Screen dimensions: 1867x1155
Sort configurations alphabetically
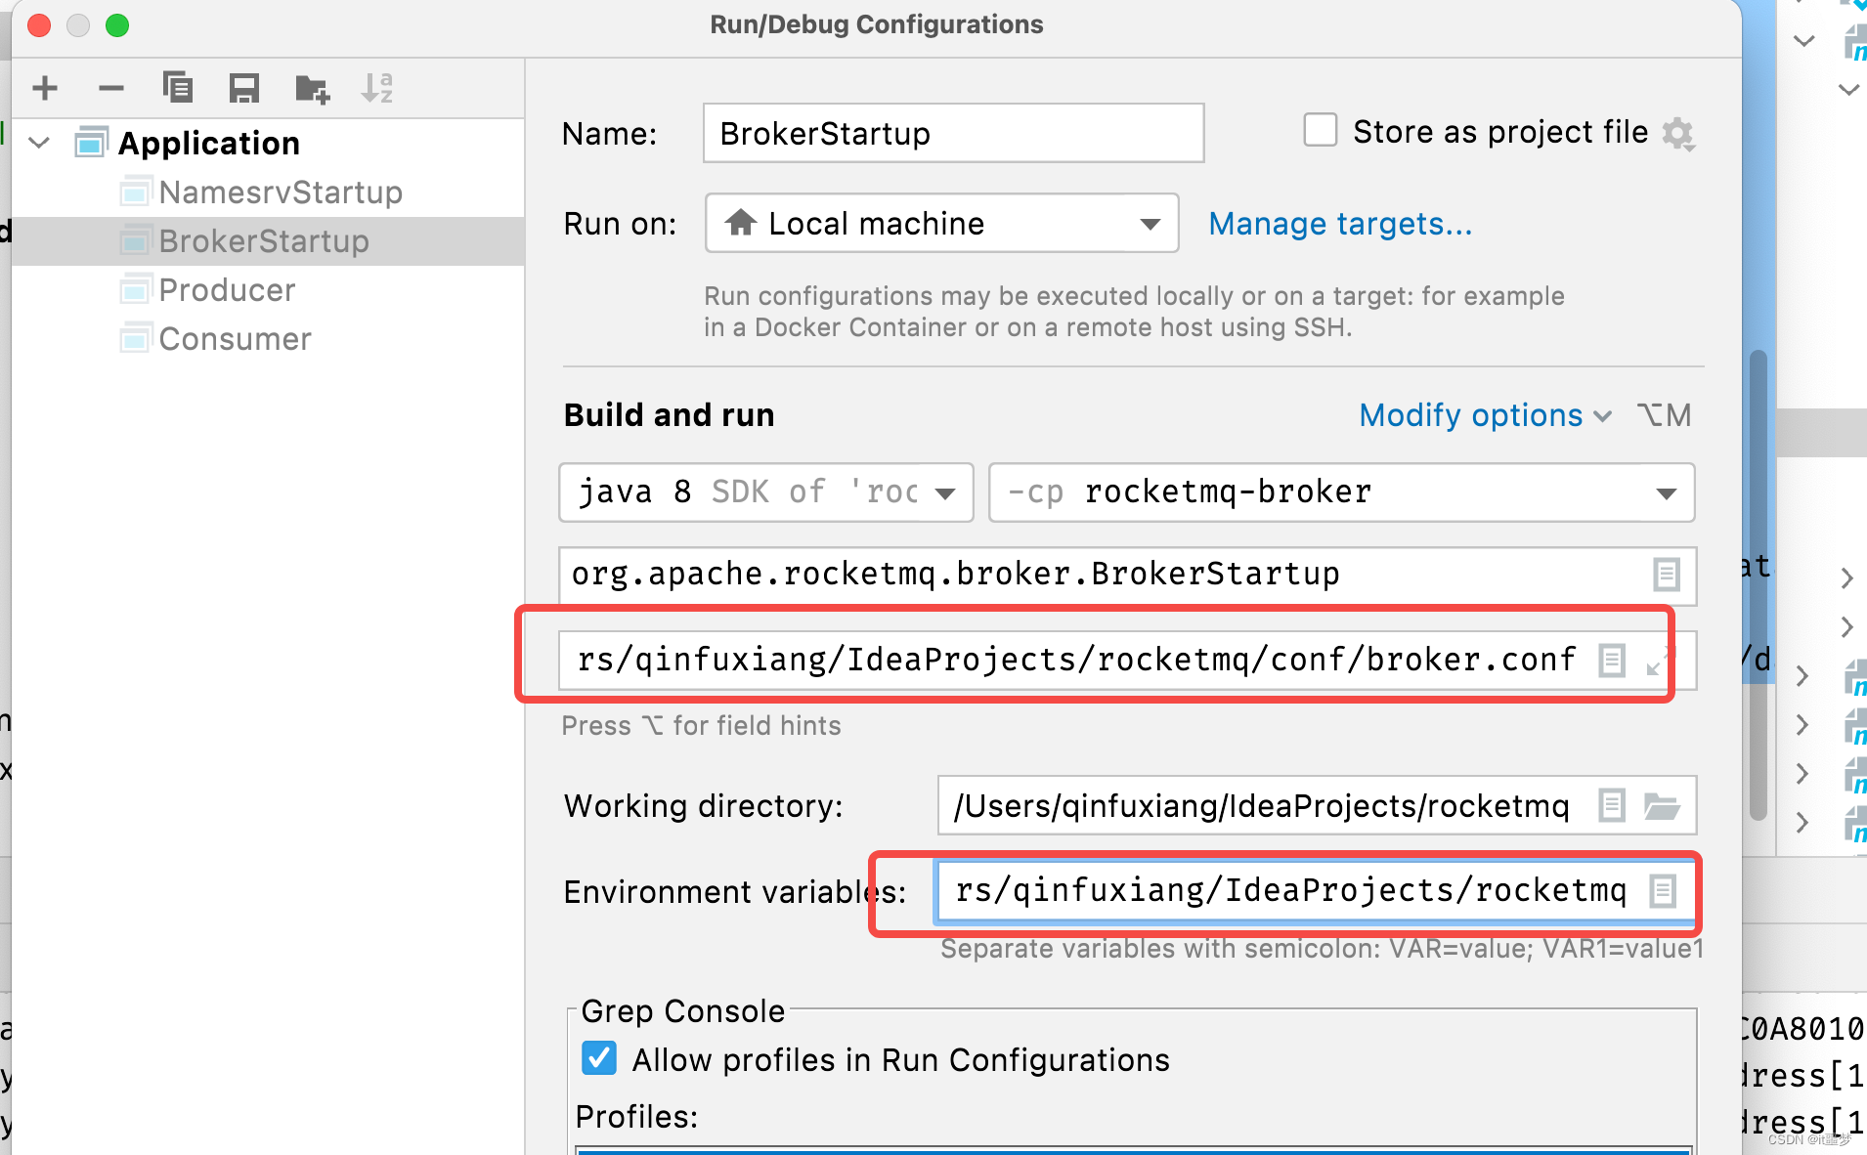(x=377, y=89)
